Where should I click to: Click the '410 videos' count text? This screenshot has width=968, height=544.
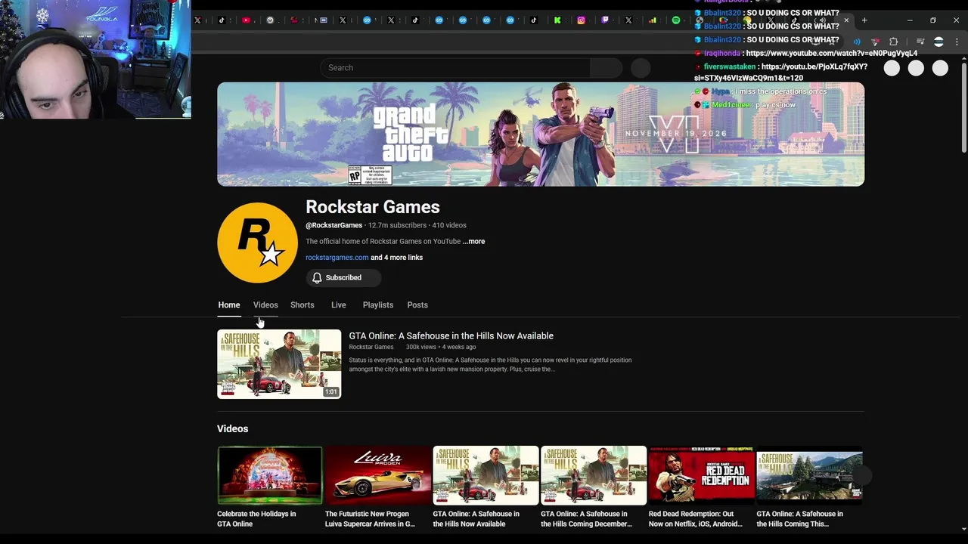click(x=449, y=226)
